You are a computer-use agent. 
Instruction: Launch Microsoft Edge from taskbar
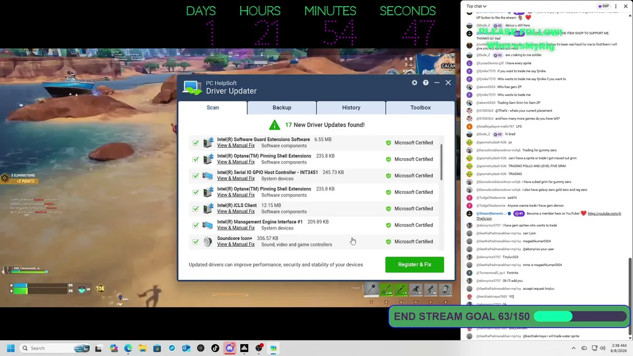128,348
